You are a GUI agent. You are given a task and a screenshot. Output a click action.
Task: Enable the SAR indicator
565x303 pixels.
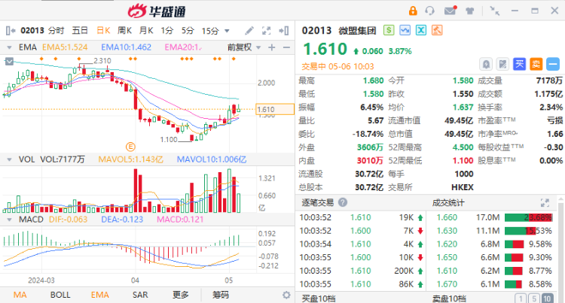coord(140,295)
